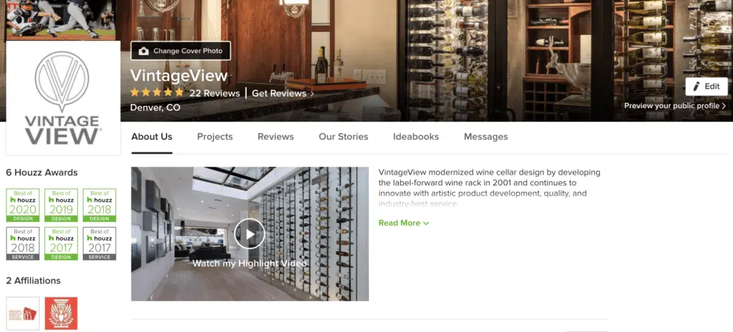The image size is (733, 332).
Task: Open the Best of Houzz 2019 Design badge
Action: (61, 205)
